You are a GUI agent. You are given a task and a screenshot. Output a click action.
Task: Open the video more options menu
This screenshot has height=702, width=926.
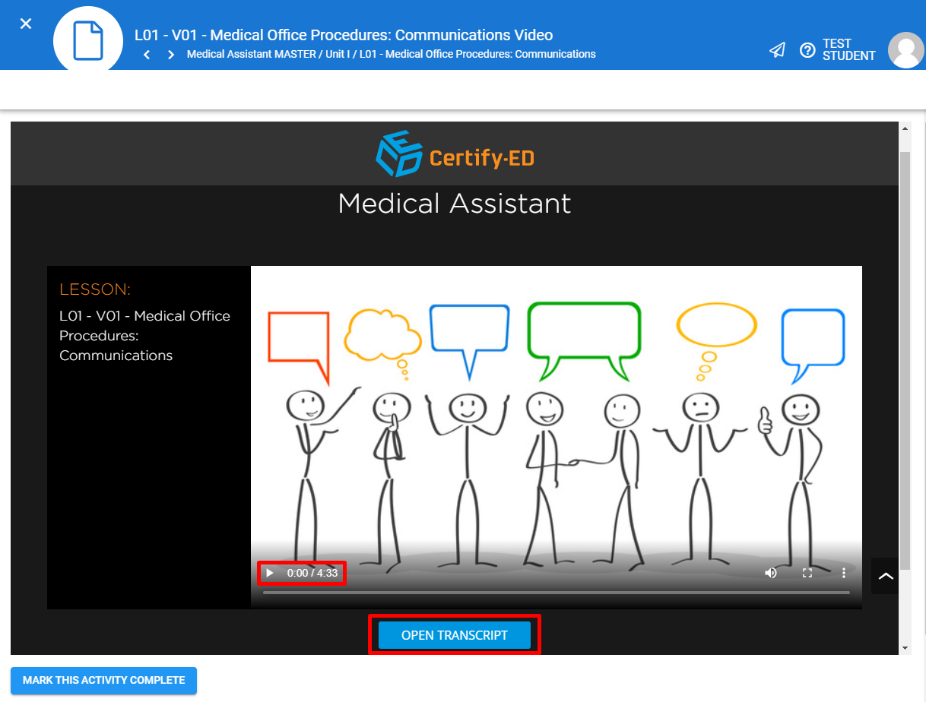click(844, 573)
